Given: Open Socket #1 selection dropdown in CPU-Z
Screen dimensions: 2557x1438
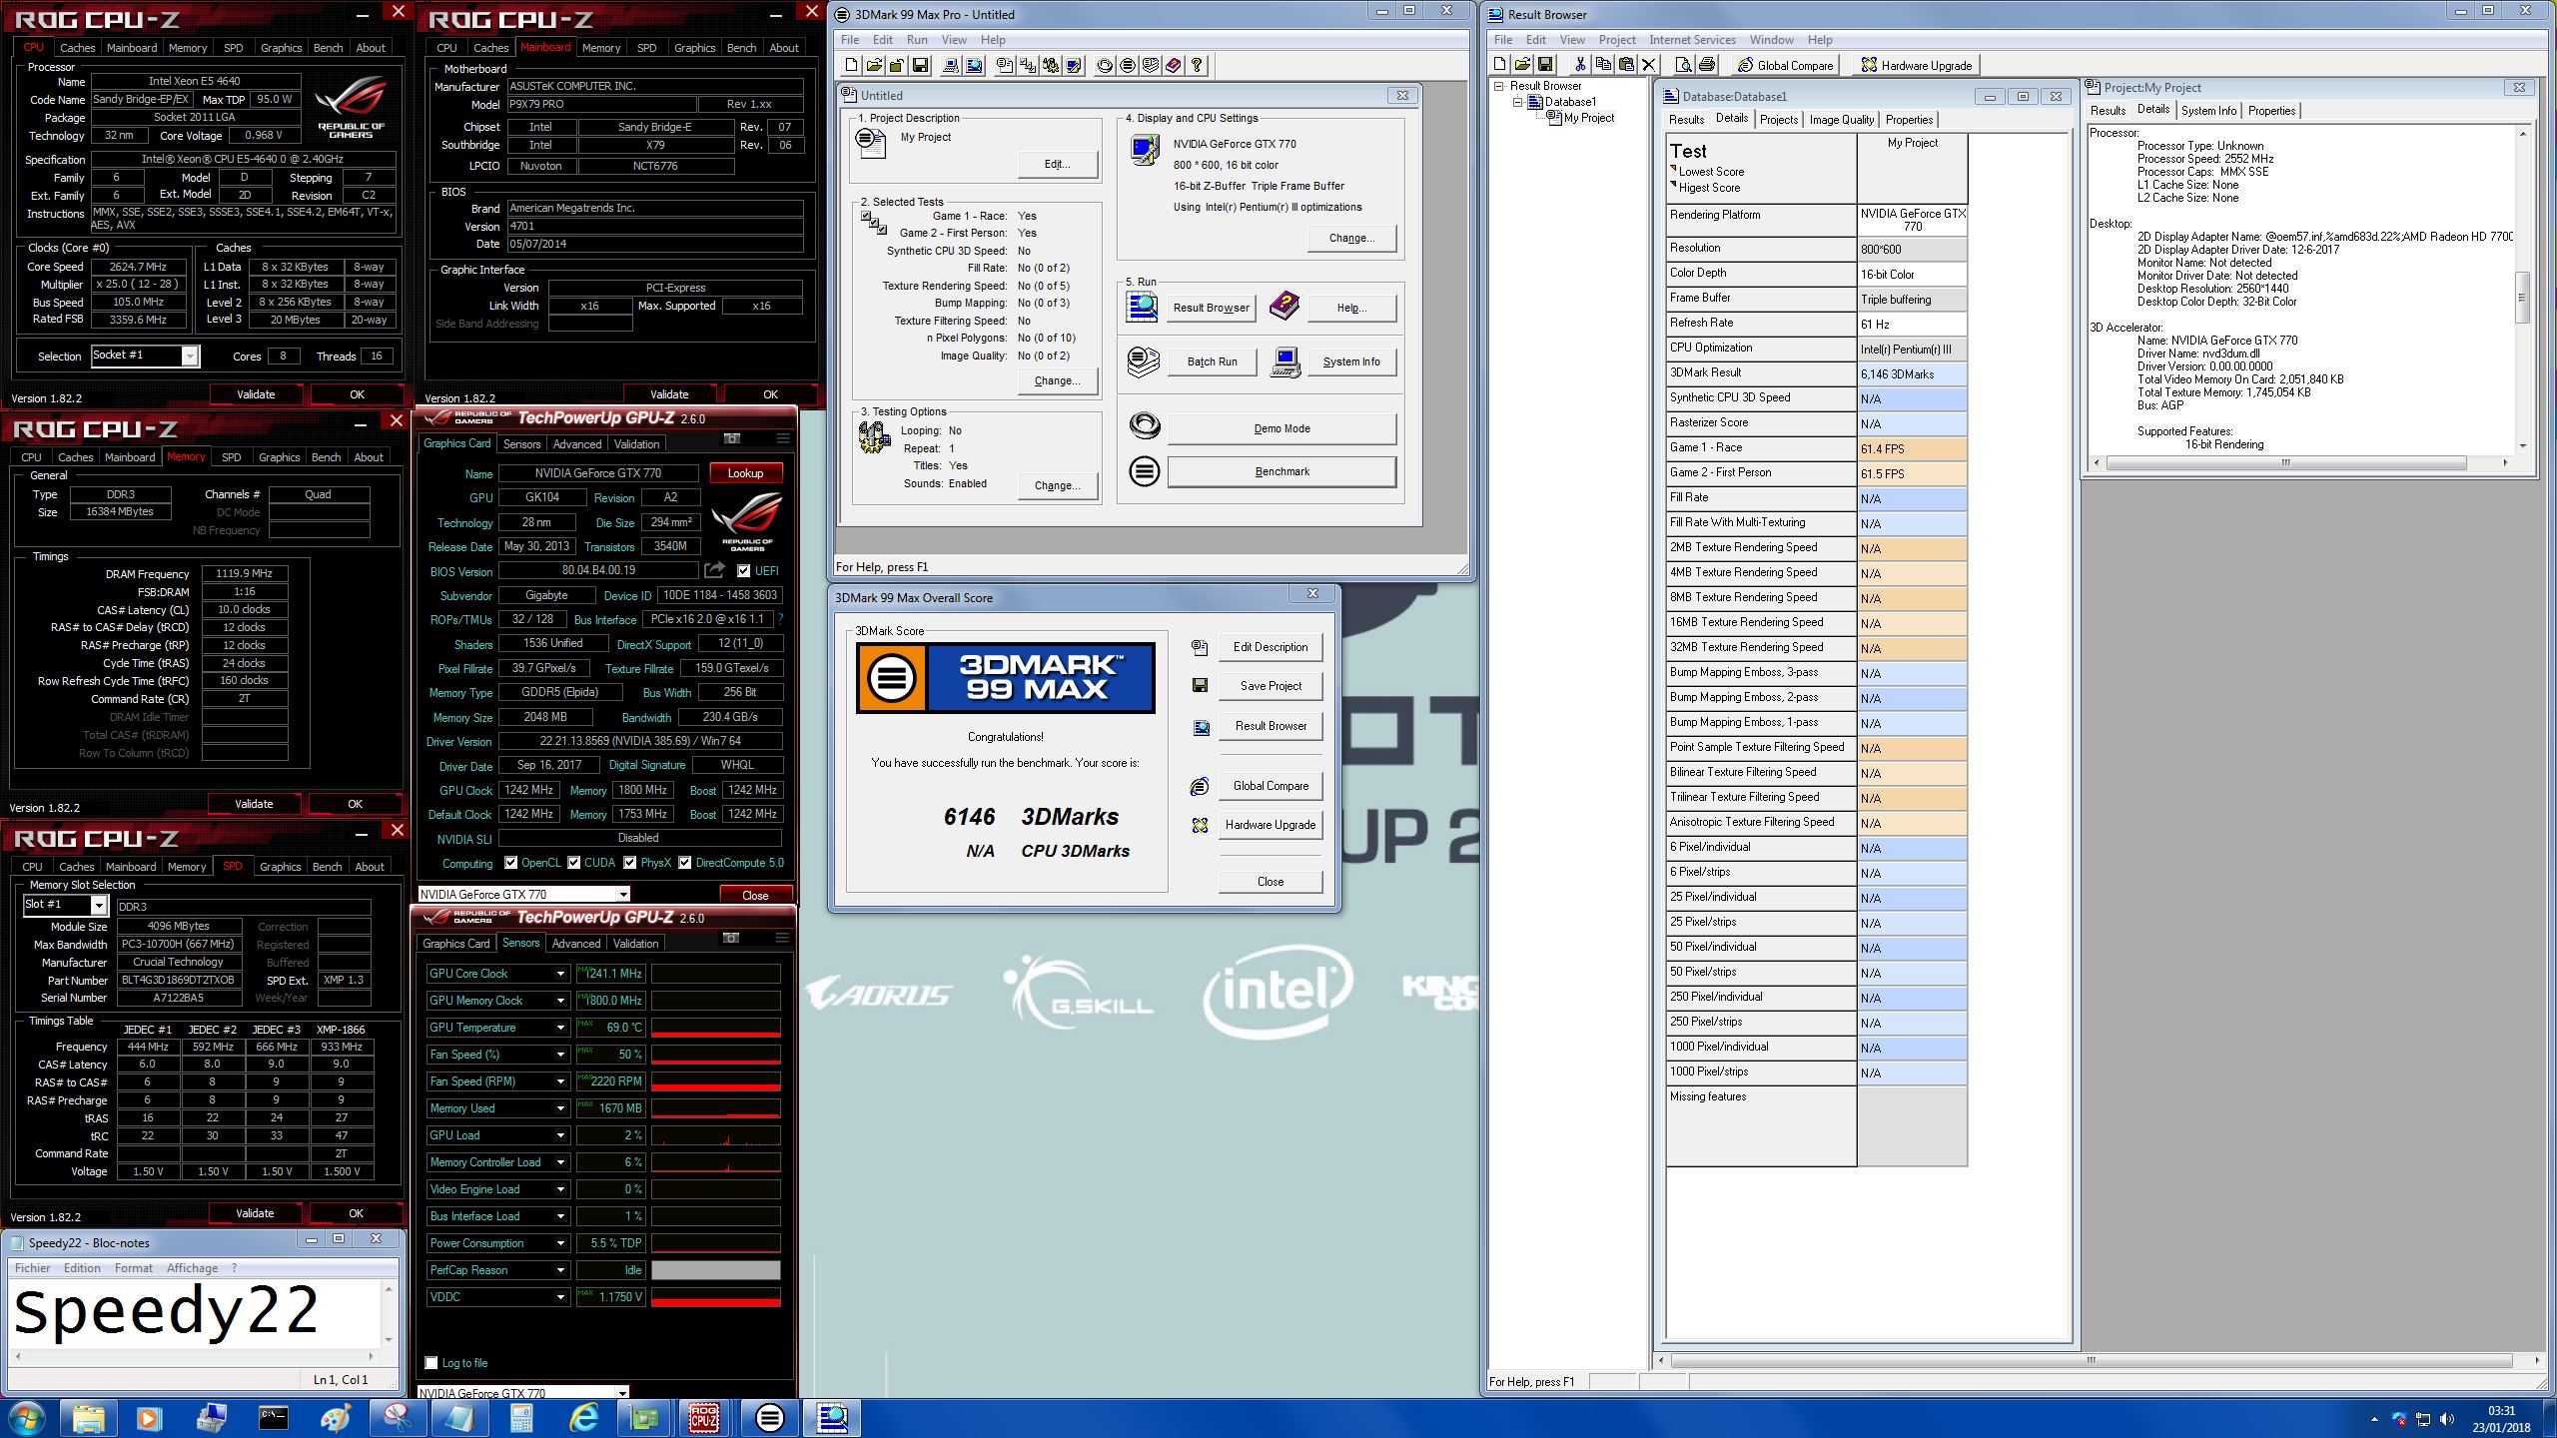Looking at the screenshot, I should (189, 356).
